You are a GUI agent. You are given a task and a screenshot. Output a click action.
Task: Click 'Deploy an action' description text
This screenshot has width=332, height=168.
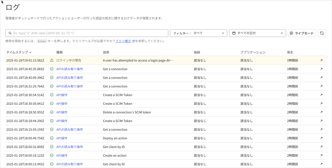115,138
